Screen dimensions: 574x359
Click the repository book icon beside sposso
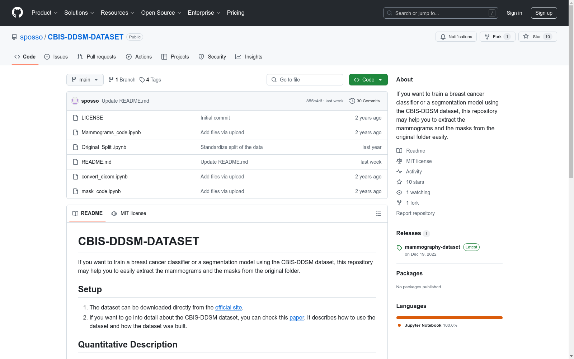coord(14,37)
